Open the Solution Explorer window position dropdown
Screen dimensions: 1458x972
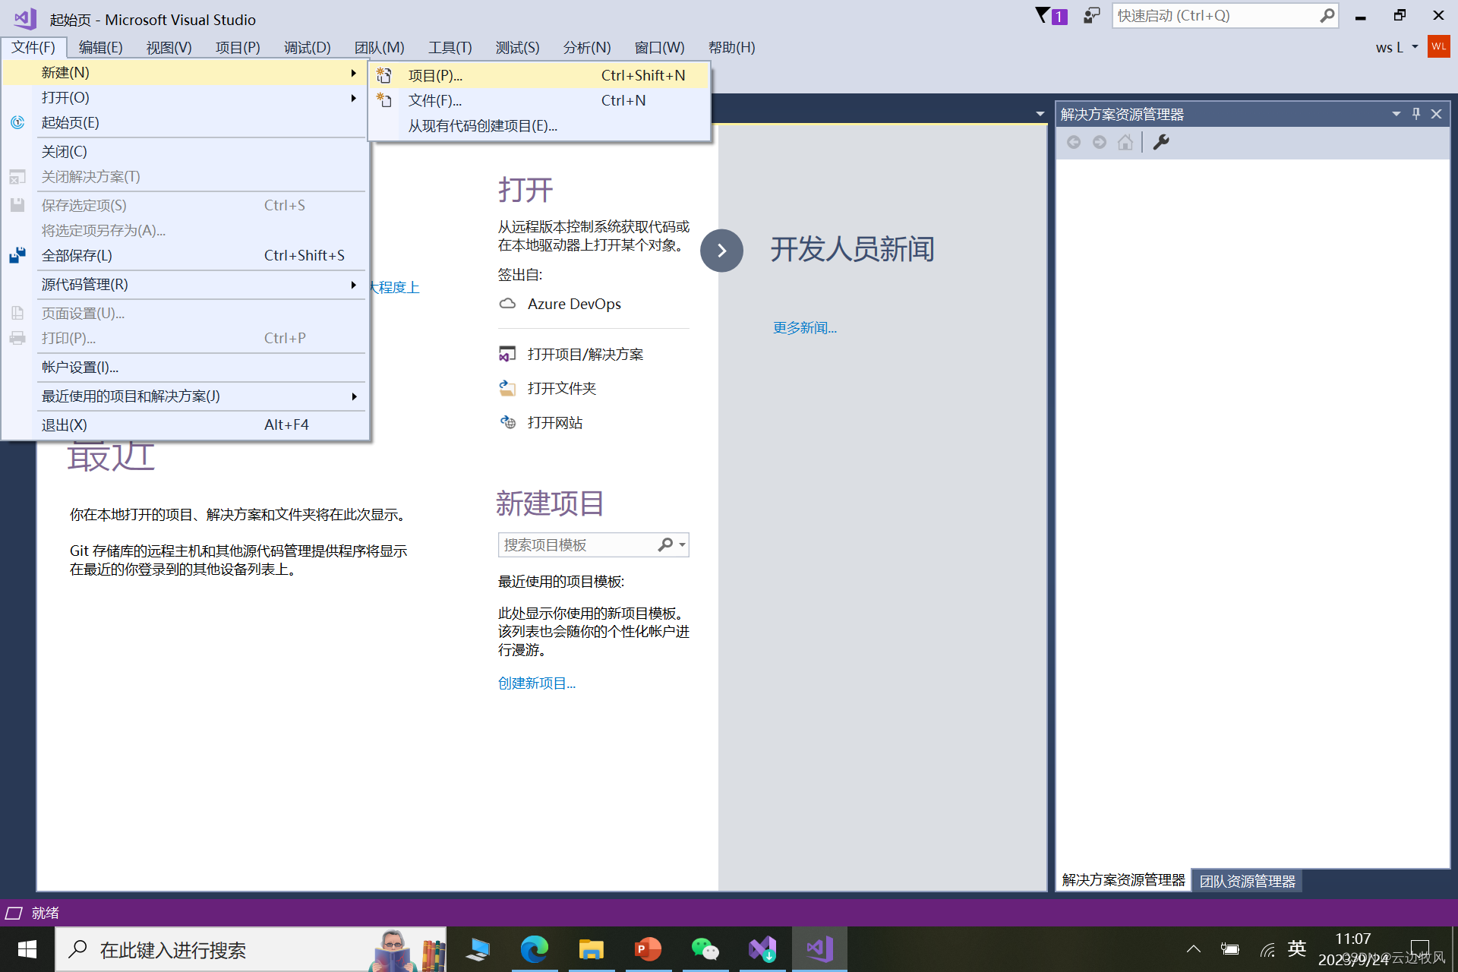click(x=1396, y=114)
